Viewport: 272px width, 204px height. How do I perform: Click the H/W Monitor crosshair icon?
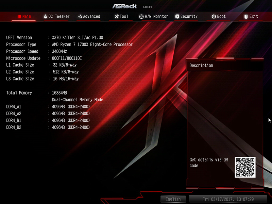(x=141, y=16)
